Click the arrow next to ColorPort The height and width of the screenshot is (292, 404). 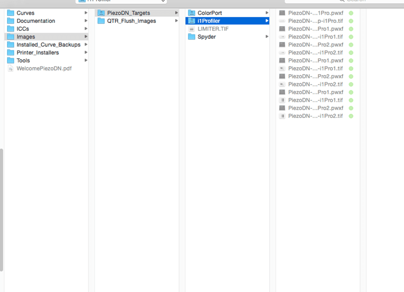click(267, 13)
